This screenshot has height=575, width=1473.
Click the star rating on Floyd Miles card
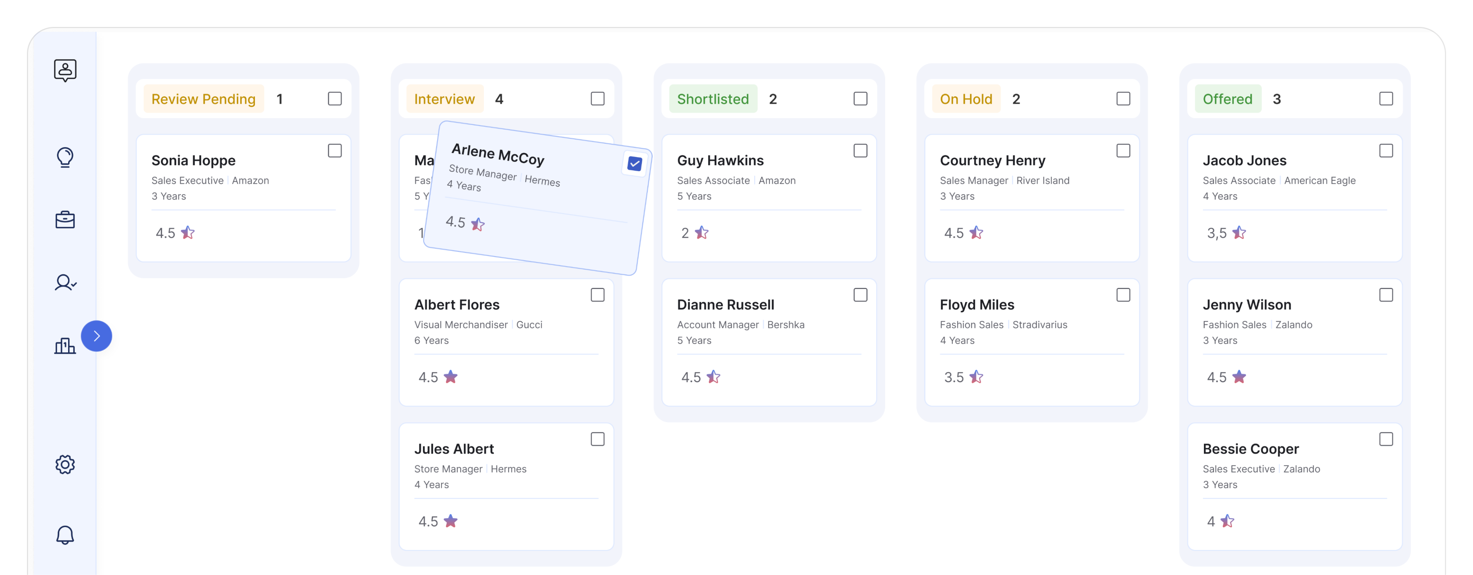click(x=977, y=377)
